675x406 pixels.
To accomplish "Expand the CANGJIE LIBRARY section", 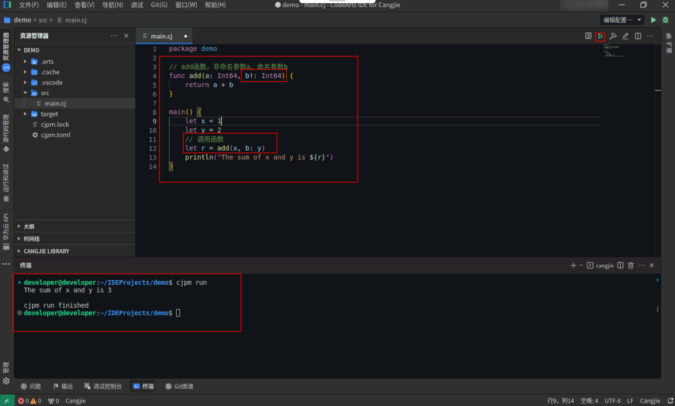I will (x=75, y=251).
